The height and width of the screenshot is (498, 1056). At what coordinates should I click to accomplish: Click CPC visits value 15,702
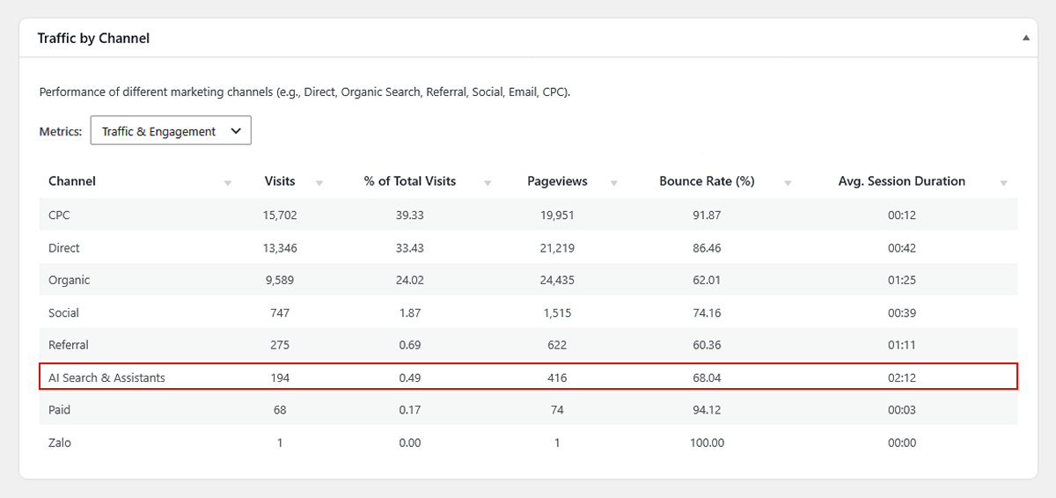click(280, 216)
